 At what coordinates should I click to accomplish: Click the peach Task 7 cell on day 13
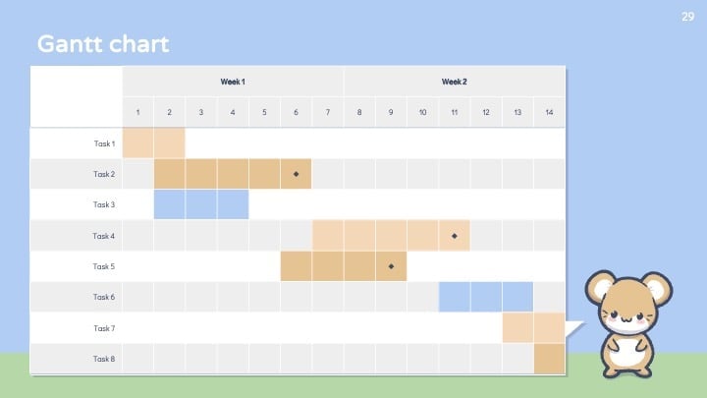(517, 327)
